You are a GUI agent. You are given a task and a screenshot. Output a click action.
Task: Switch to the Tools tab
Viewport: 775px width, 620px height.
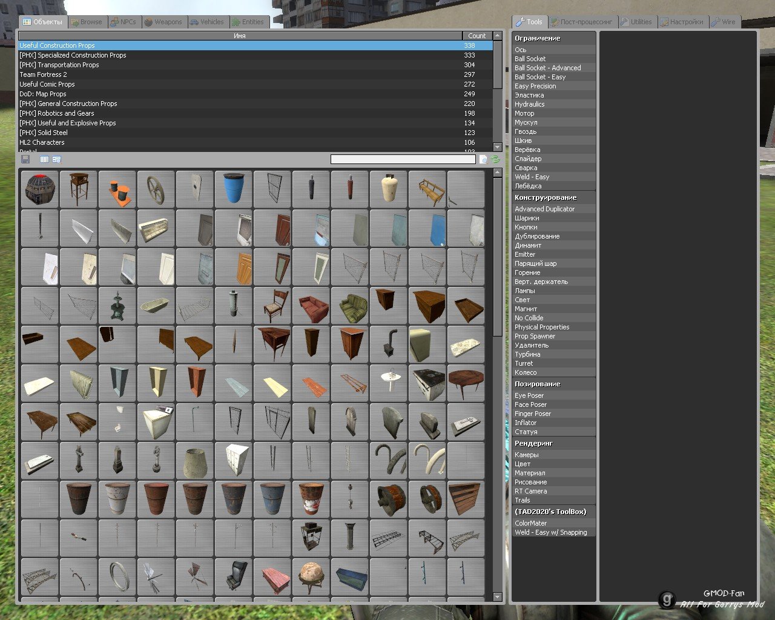click(529, 22)
